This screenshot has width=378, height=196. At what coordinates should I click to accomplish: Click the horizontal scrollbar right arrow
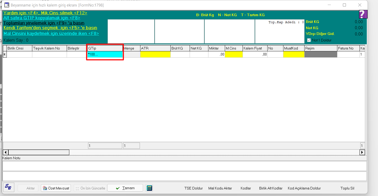tap(362, 152)
